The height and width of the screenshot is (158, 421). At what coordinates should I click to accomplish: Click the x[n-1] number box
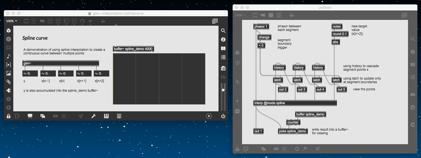(x=48, y=73)
